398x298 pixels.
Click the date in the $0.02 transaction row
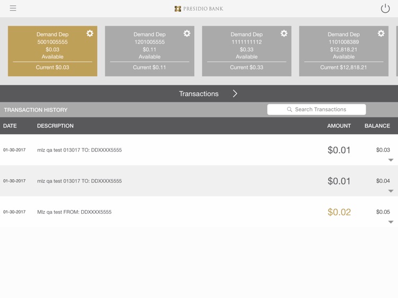(14, 212)
